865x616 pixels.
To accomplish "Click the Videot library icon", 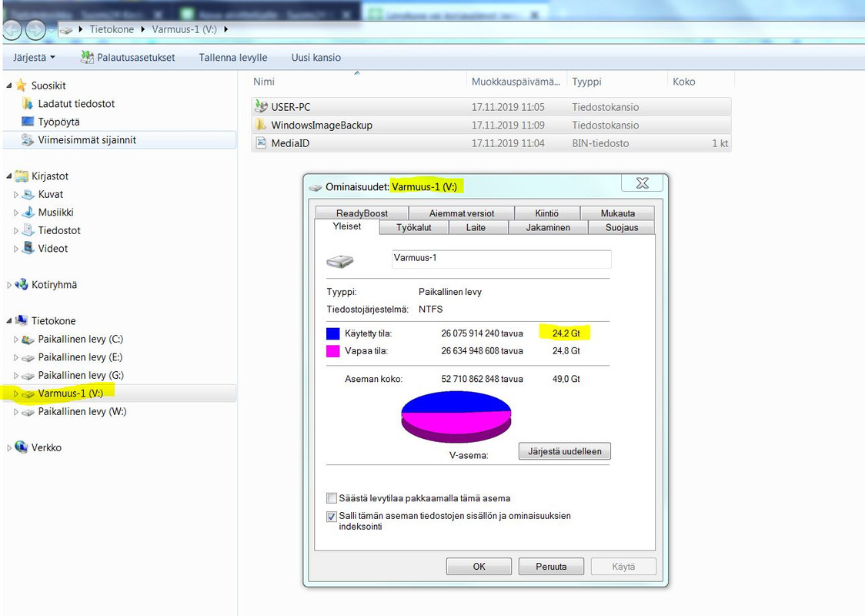I will pyautogui.click(x=28, y=249).
